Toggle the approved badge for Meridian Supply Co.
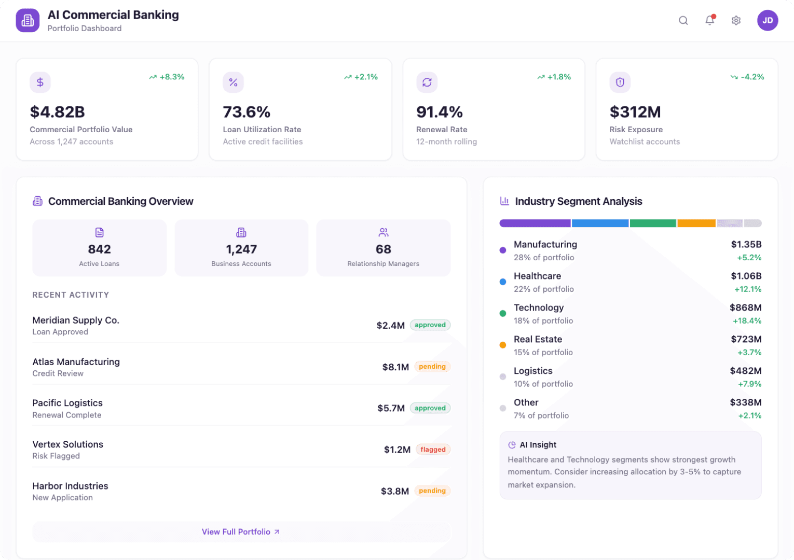The height and width of the screenshot is (560, 794). [x=430, y=325]
